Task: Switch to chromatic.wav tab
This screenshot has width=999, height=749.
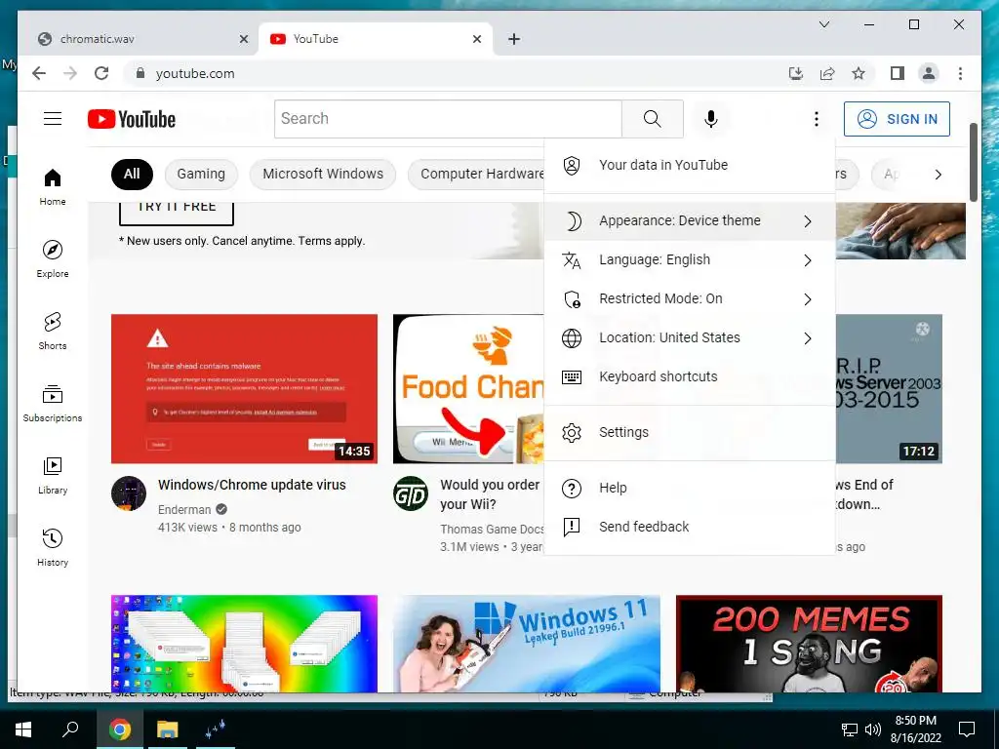Action: click(138, 39)
